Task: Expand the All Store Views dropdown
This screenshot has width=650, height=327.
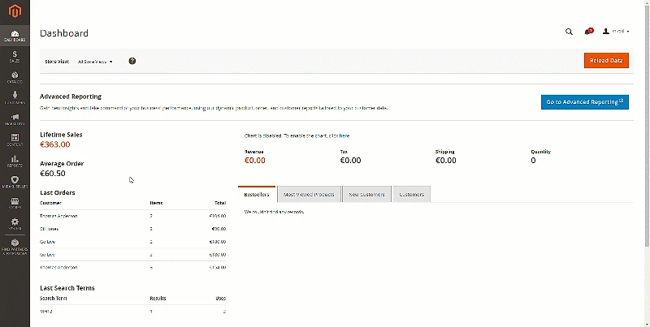Action: coord(95,62)
